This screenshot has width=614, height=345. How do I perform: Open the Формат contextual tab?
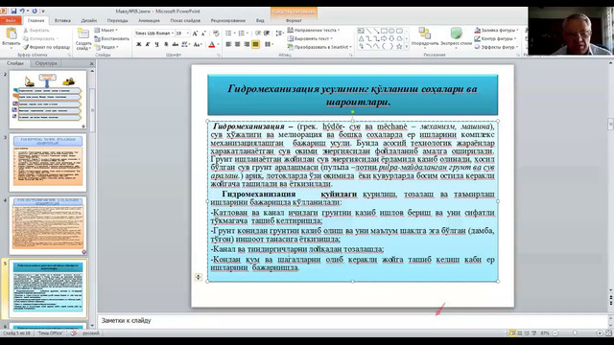pos(294,20)
